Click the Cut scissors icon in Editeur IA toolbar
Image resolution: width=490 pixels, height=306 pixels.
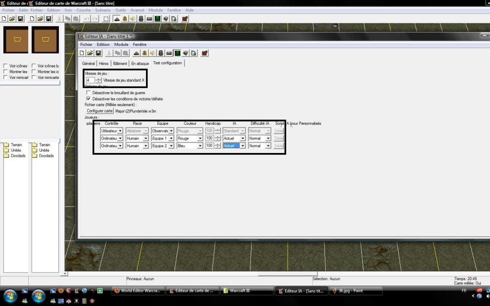click(x=109, y=53)
